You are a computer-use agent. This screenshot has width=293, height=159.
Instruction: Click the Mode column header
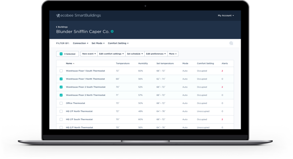185,64
